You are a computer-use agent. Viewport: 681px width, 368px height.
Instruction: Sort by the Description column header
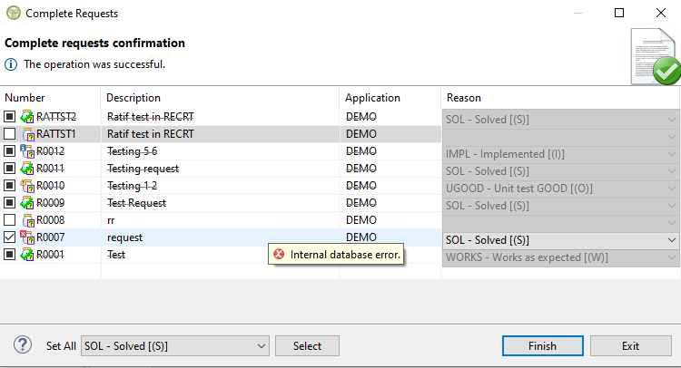[x=133, y=97]
